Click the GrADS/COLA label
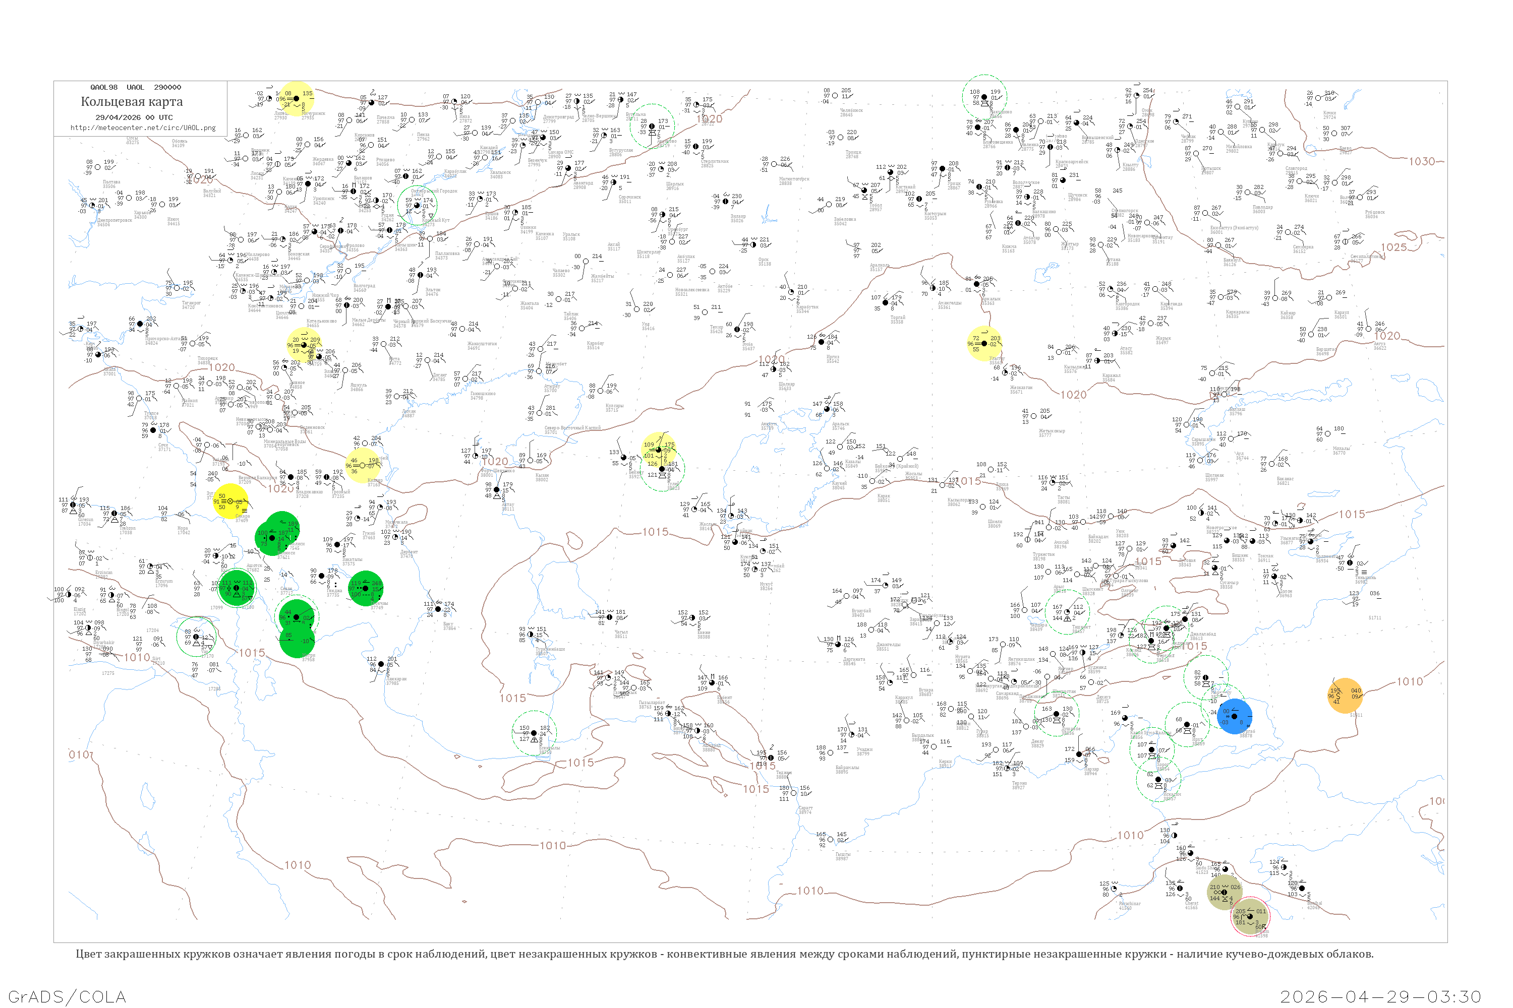1513x1008 pixels. [67, 996]
